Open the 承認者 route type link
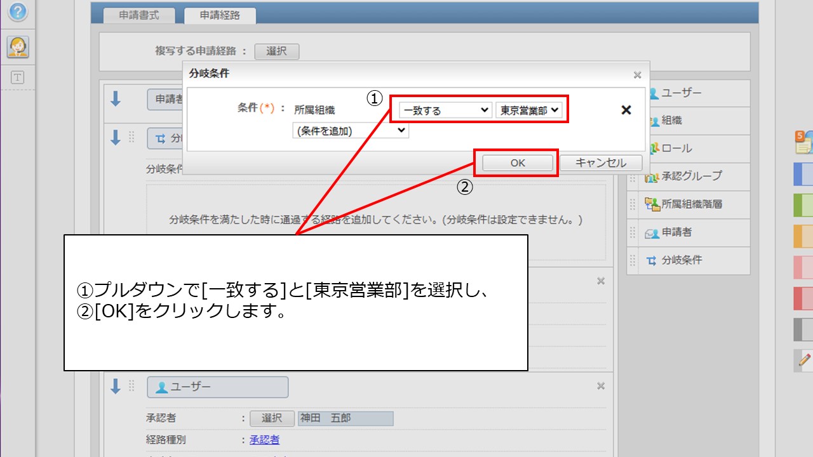The height and width of the screenshot is (457, 813). (264, 440)
